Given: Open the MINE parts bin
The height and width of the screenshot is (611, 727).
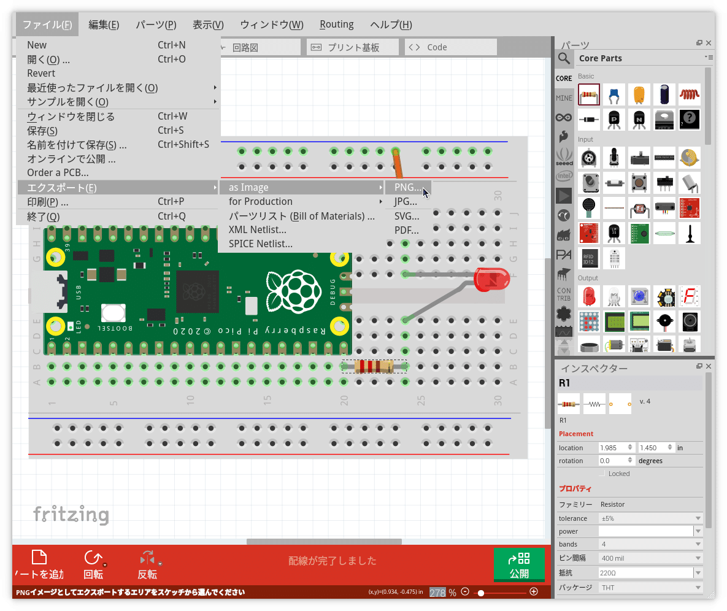Looking at the screenshot, I should pyautogui.click(x=564, y=98).
